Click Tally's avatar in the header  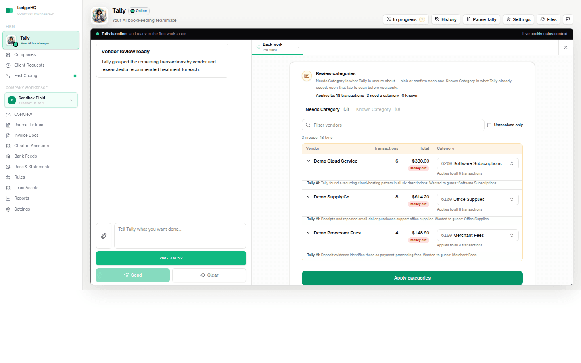pyautogui.click(x=99, y=15)
